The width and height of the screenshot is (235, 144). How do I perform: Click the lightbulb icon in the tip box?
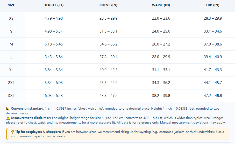[13, 132]
